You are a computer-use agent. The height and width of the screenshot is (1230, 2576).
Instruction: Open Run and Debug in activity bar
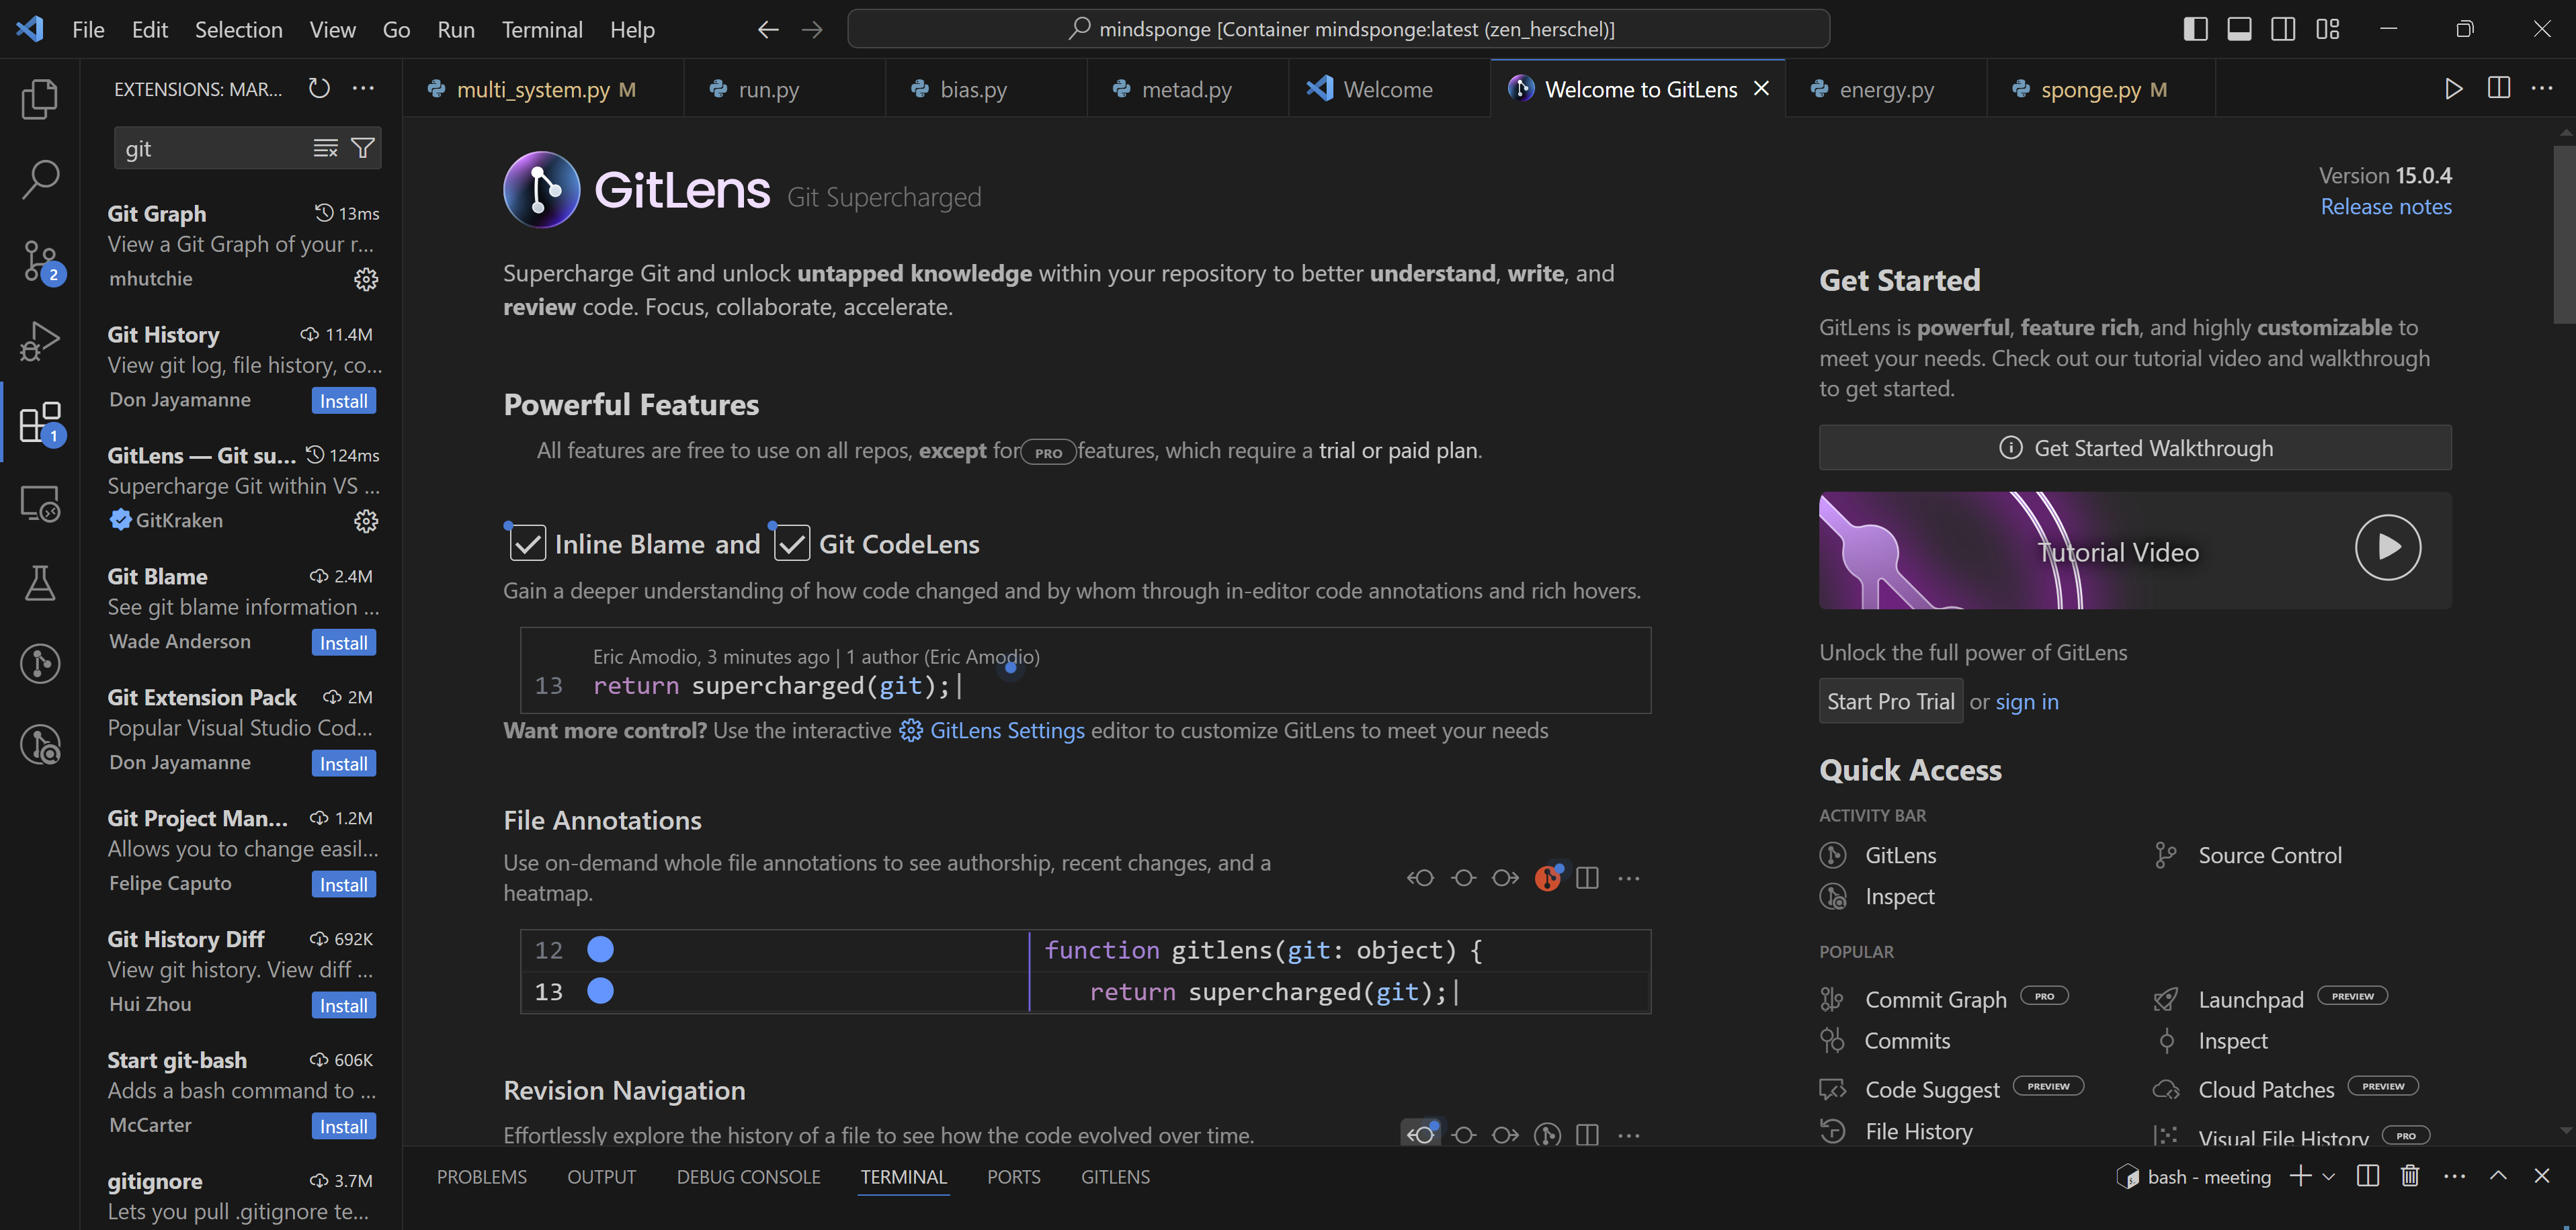pos(40,342)
